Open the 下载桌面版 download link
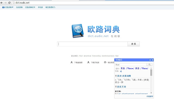Screen dimensions: 174x108 [78, 63]
